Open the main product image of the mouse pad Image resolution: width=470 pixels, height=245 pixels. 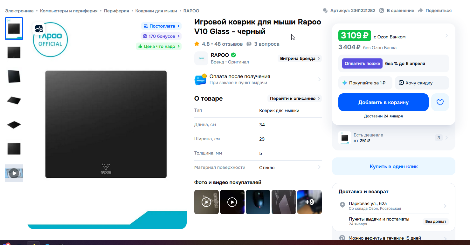click(x=106, y=124)
